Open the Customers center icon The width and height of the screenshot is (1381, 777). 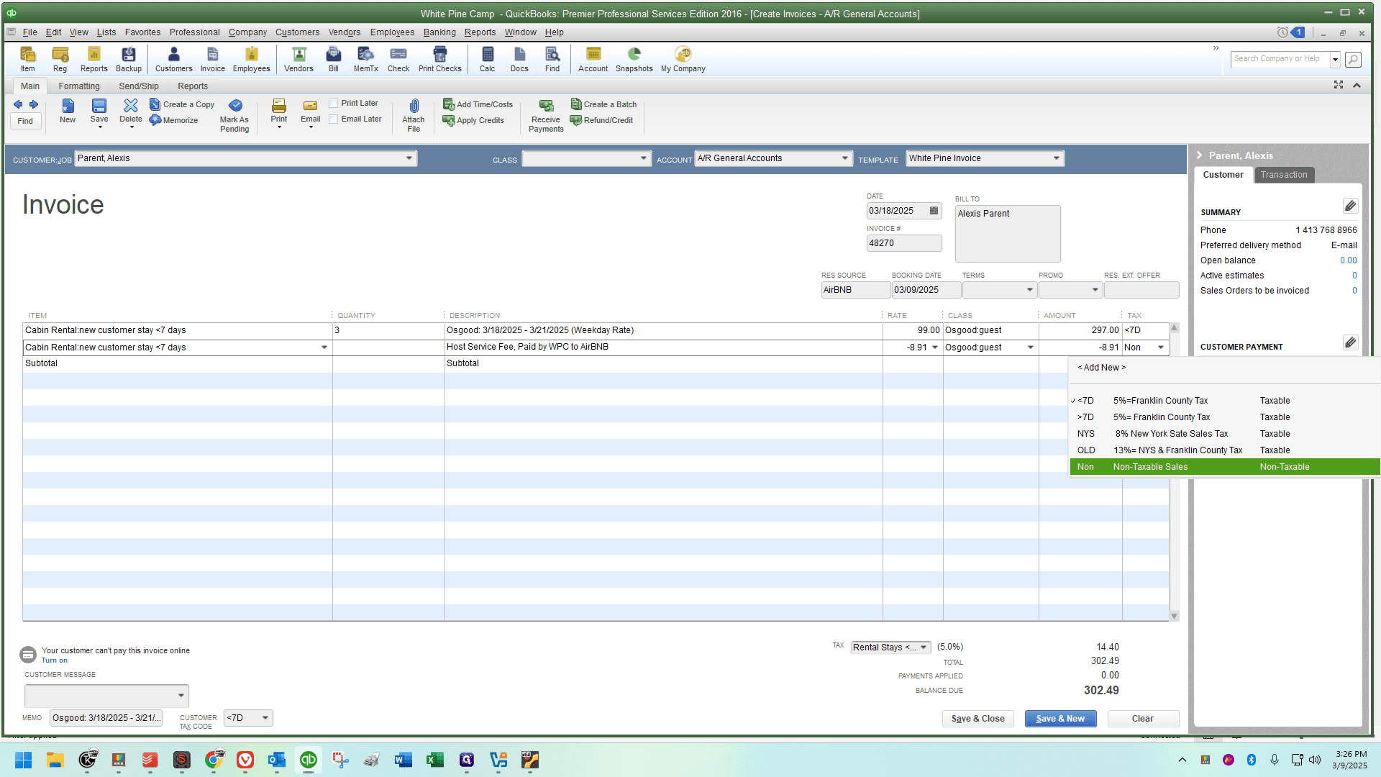coord(173,59)
